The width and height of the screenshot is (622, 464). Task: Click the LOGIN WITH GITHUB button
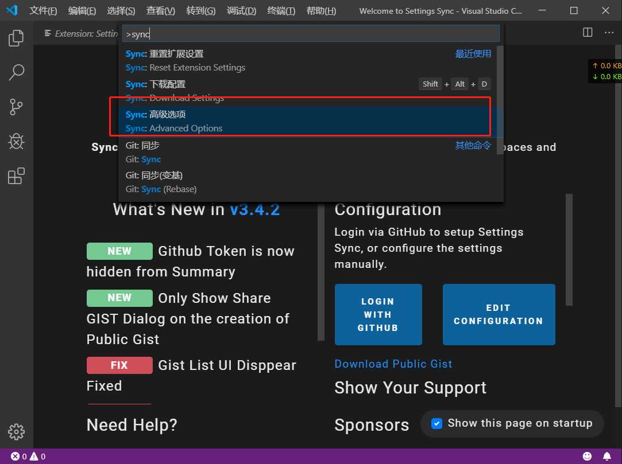pyautogui.click(x=378, y=315)
